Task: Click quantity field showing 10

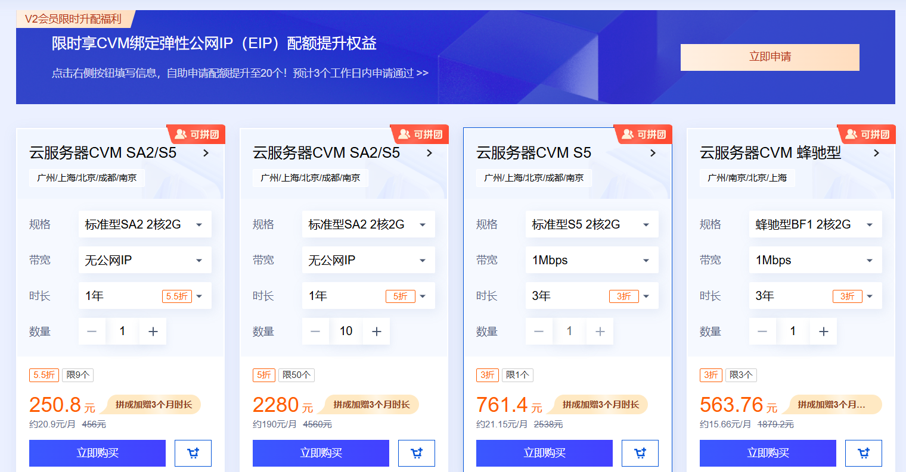Action: tap(346, 332)
